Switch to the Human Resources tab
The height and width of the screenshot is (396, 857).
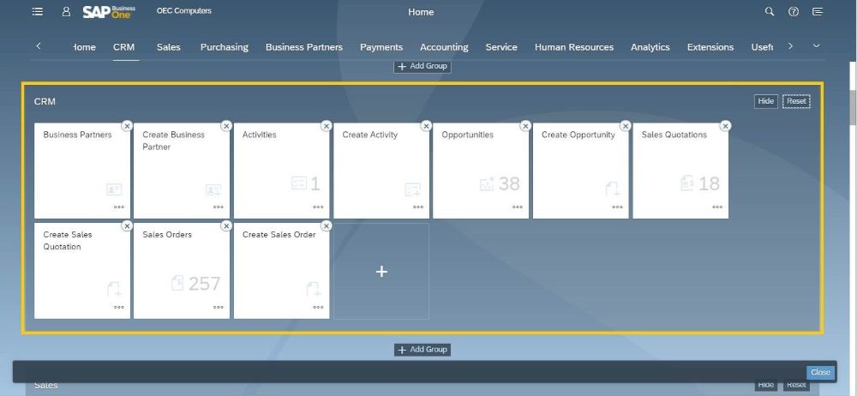574,47
